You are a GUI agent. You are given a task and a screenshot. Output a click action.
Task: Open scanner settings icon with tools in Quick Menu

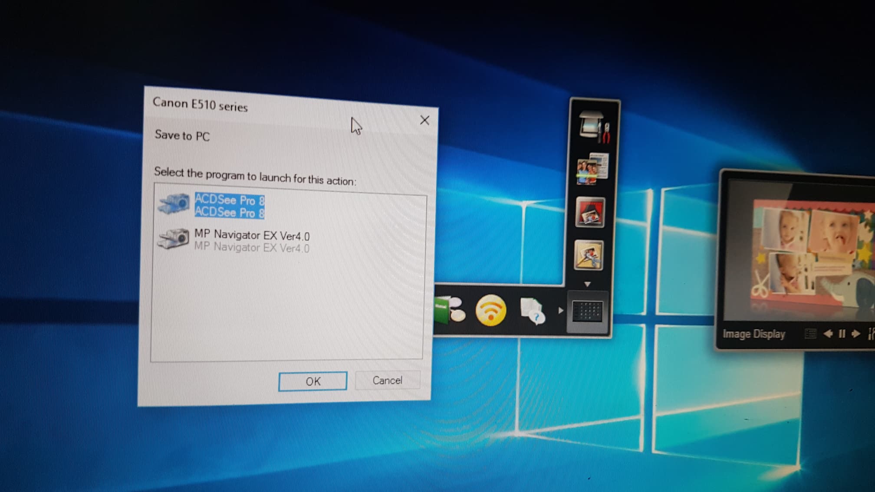594,127
